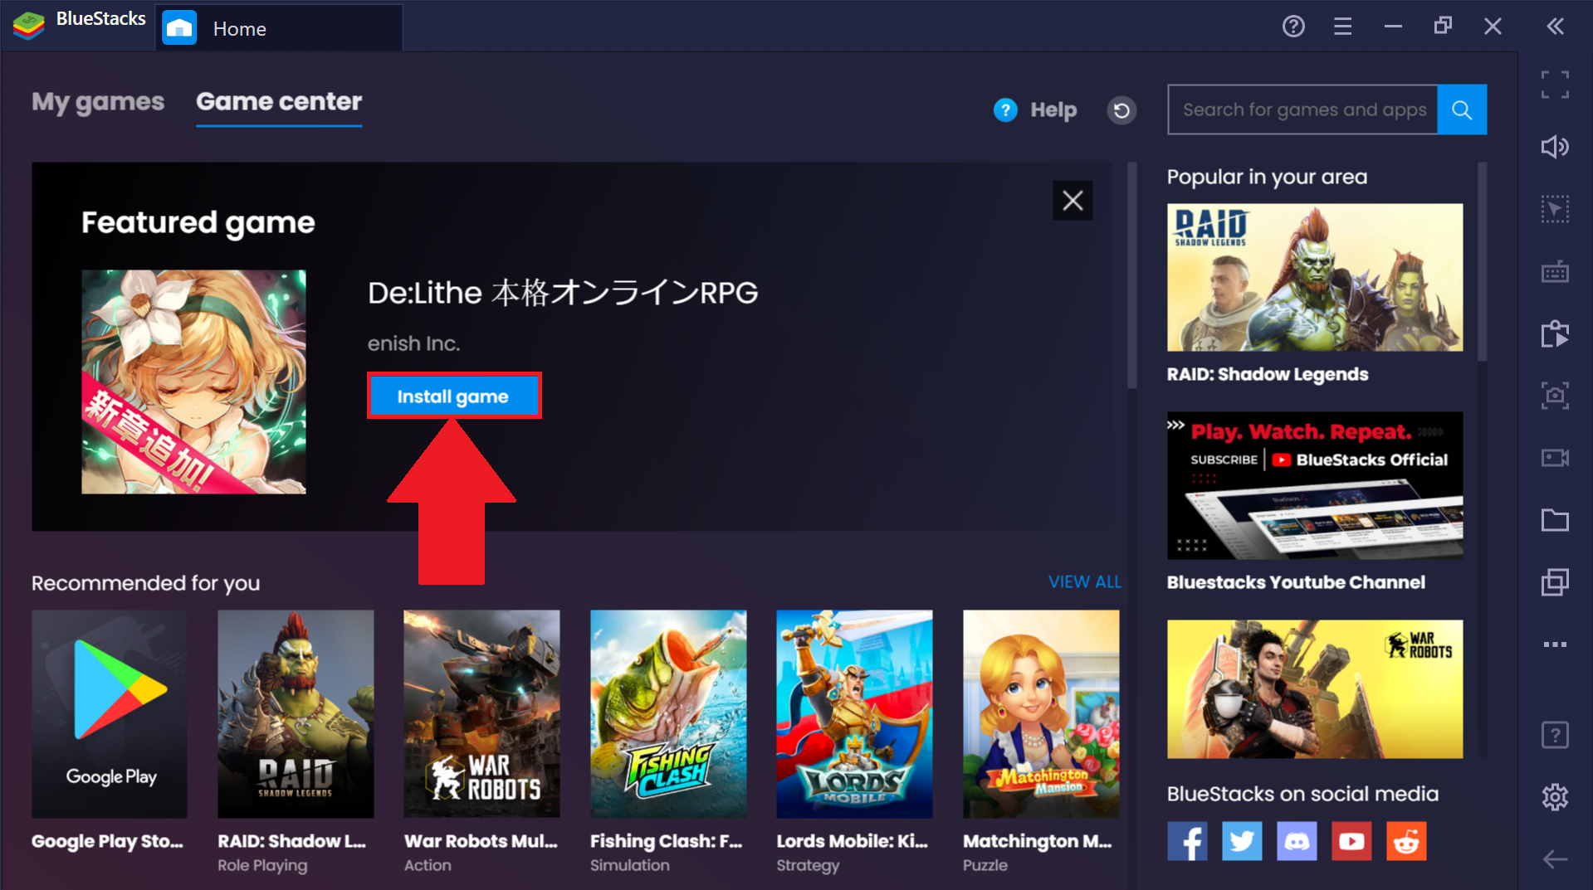Switch to the My games tab

(x=98, y=102)
